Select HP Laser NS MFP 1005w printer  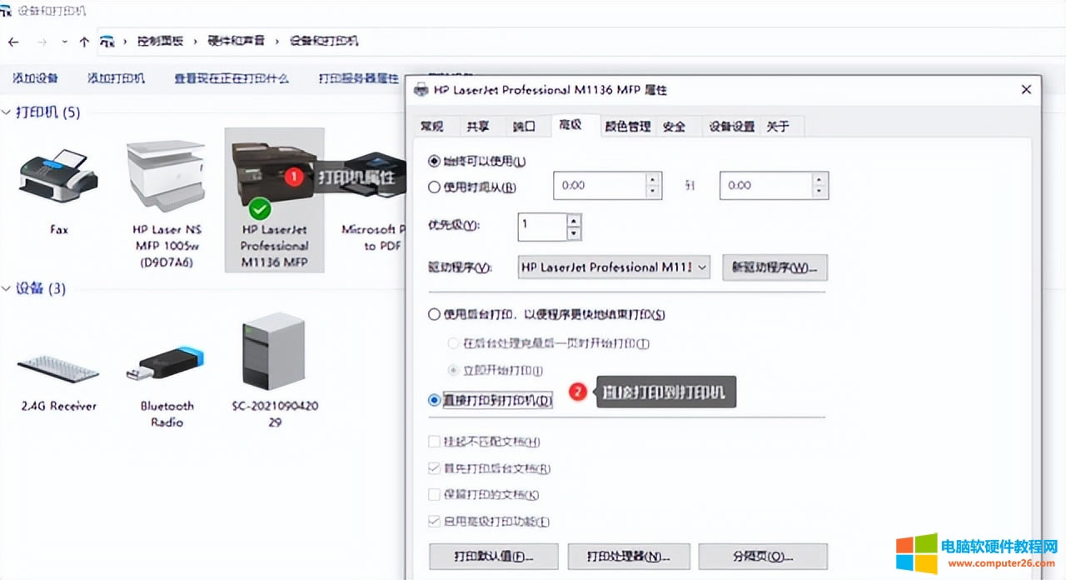pos(167,177)
